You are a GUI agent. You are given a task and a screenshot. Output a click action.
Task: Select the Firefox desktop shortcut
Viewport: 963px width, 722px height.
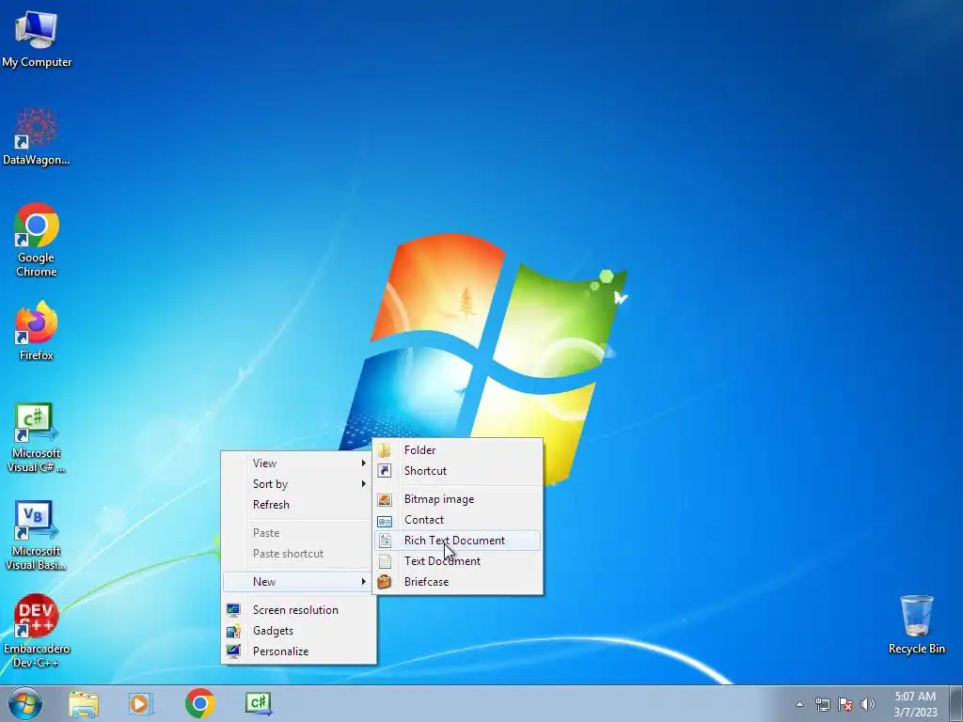pos(37,331)
